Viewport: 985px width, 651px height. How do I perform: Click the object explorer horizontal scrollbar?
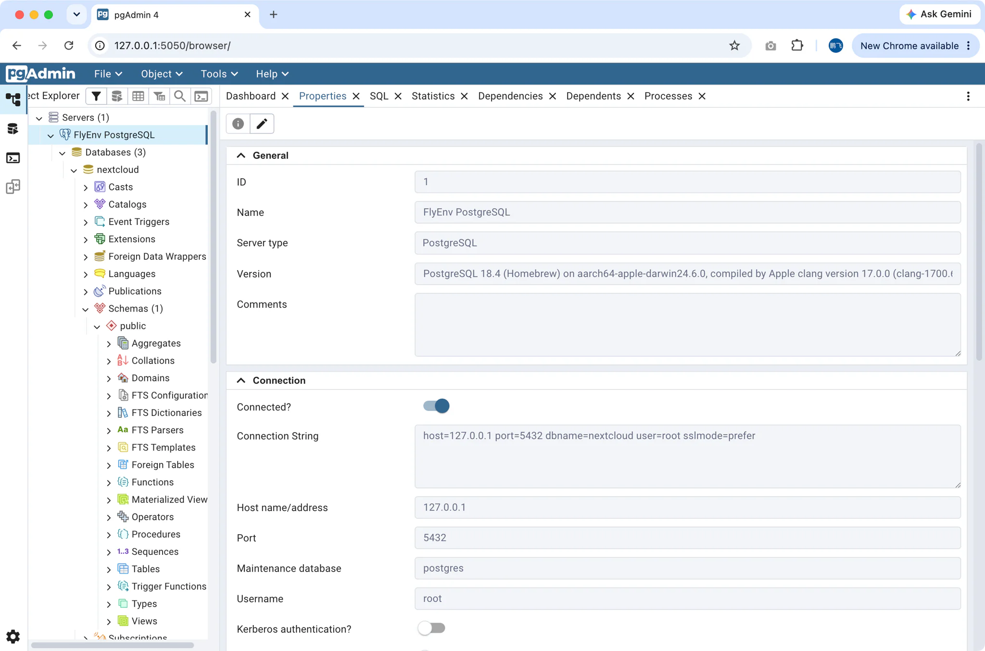click(113, 645)
